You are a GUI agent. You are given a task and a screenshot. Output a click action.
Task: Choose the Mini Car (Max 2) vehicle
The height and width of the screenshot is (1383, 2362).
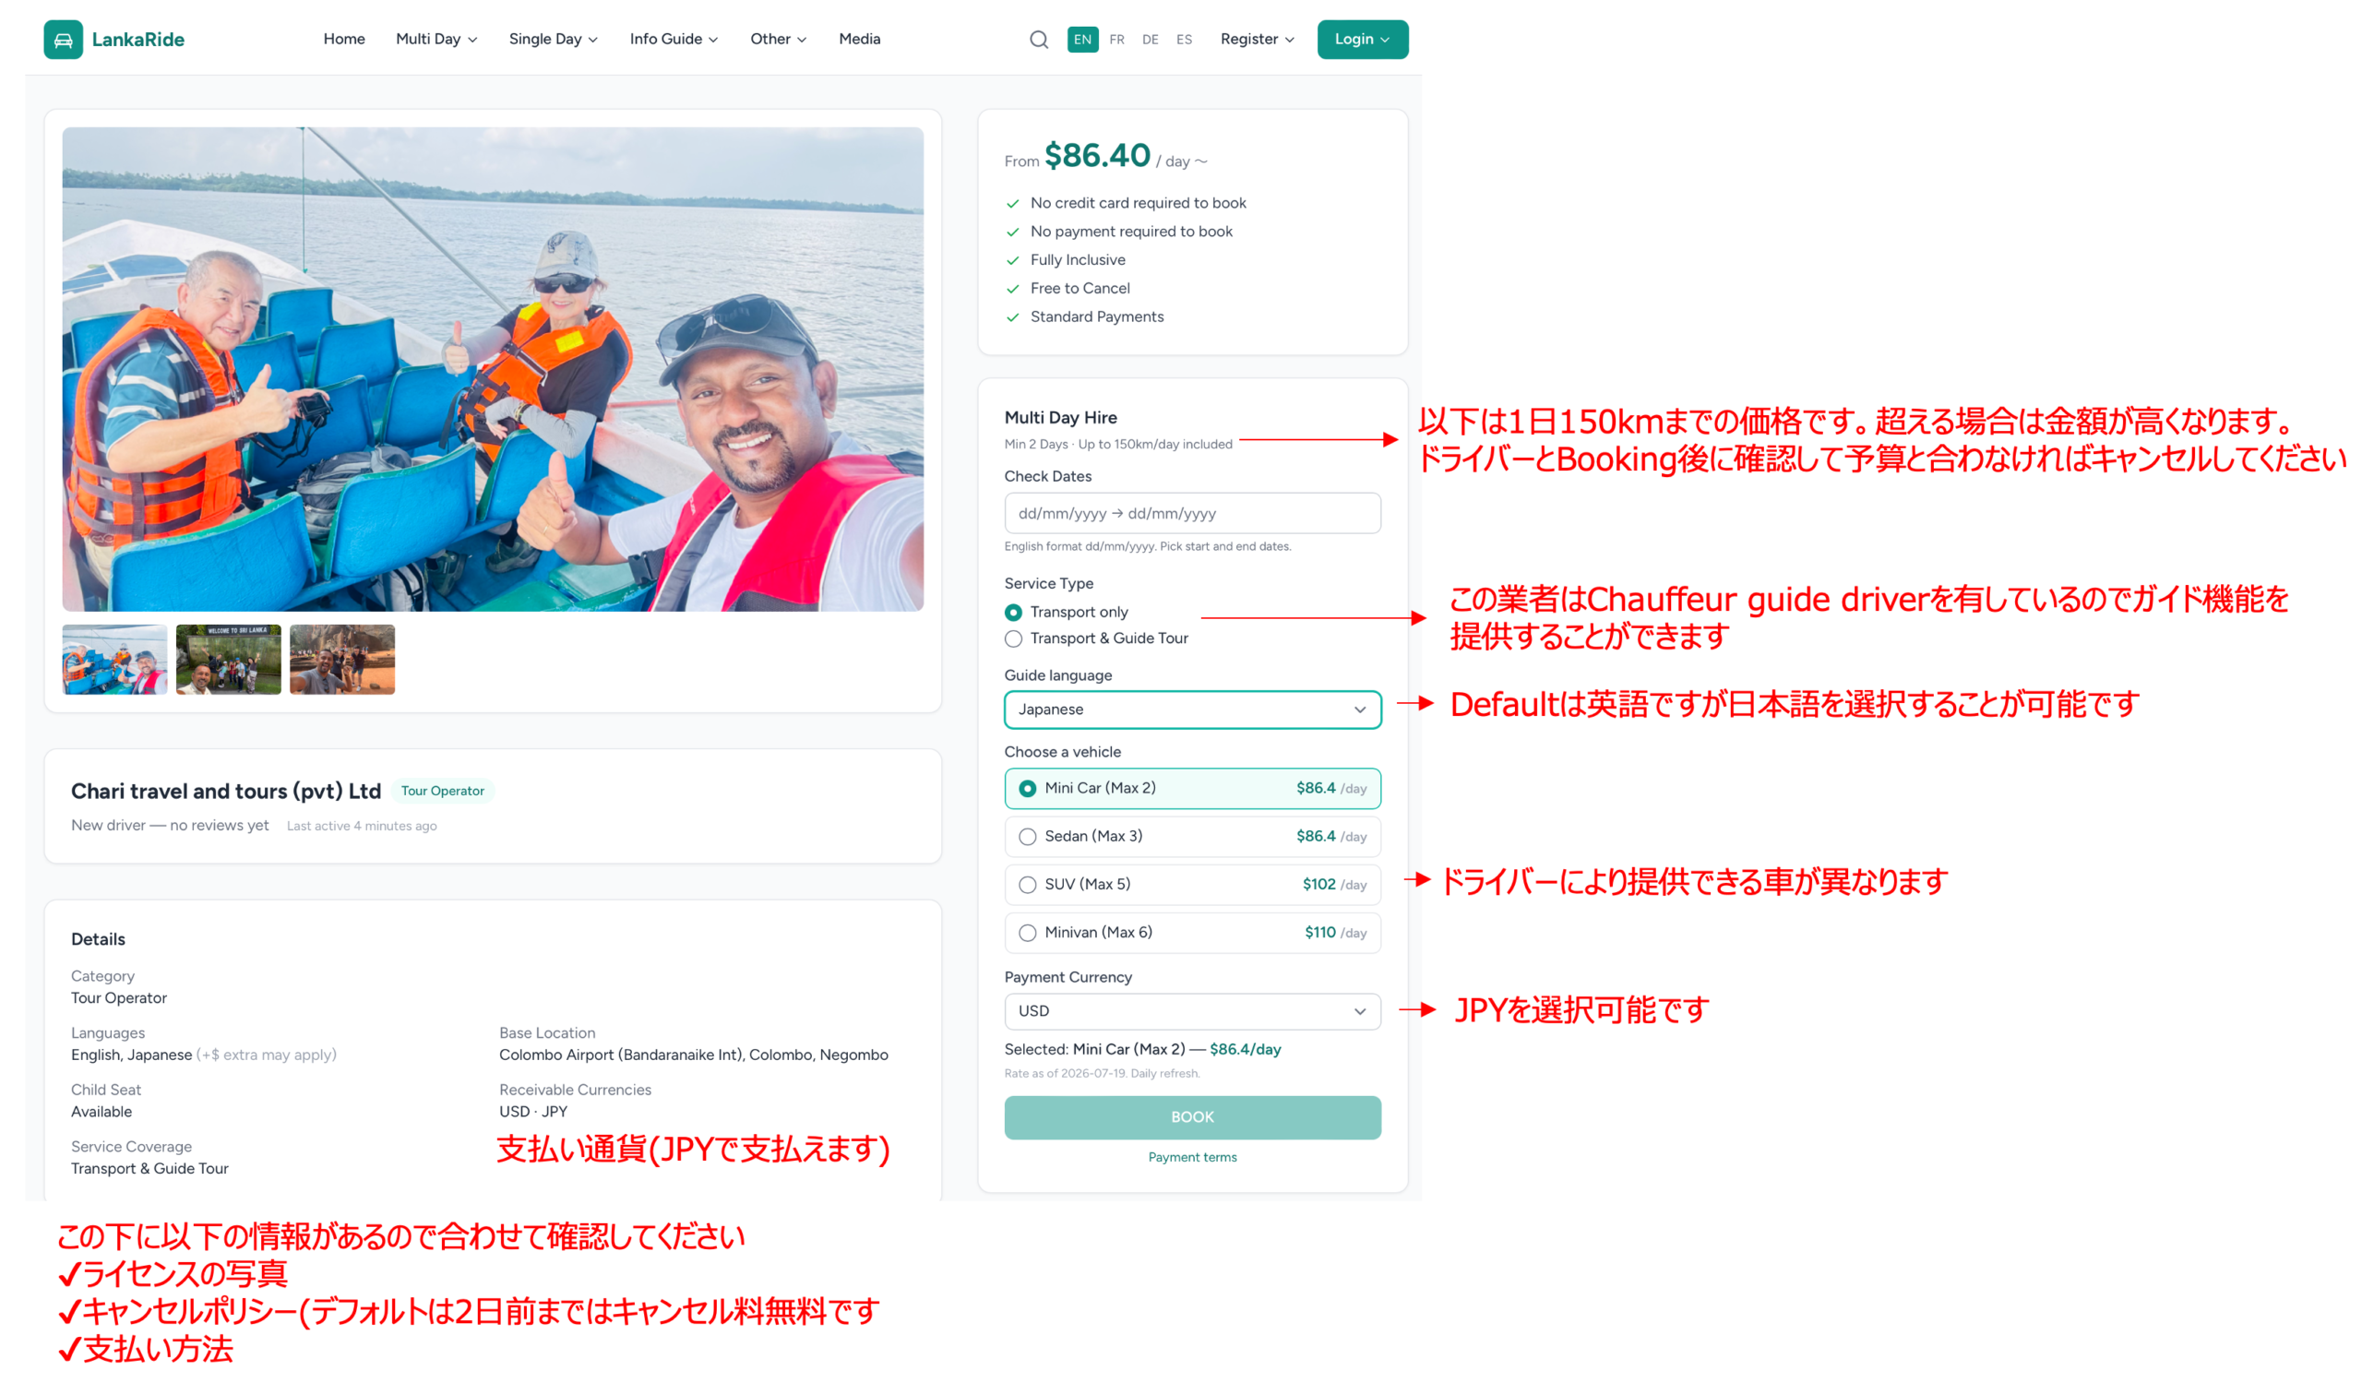(x=1192, y=788)
